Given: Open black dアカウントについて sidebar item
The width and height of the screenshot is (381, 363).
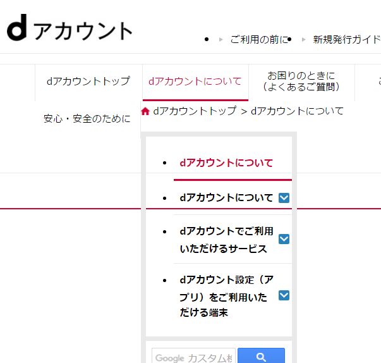Looking at the screenshot, I should [x=226, y=198].
